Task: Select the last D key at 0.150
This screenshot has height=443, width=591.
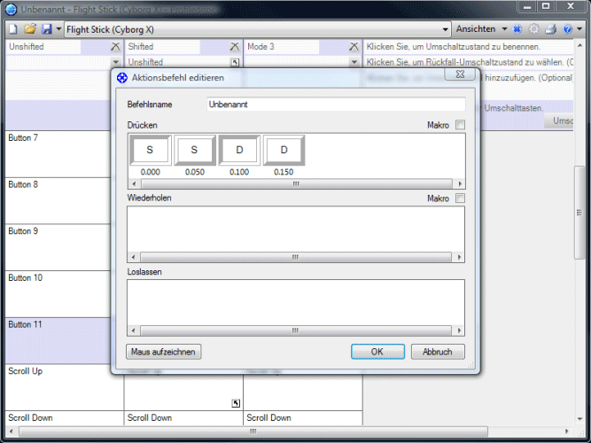Action: pyautogui.click(x=284, y=151)
